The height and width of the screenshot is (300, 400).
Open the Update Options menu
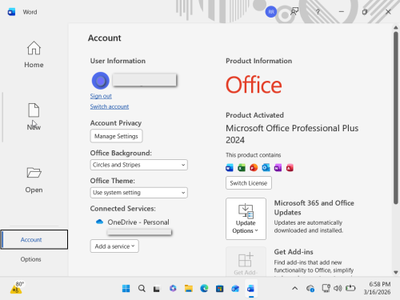point(246,218)
